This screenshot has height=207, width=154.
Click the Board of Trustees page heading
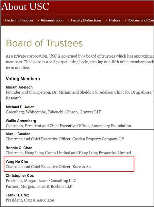tap(44, 43)
